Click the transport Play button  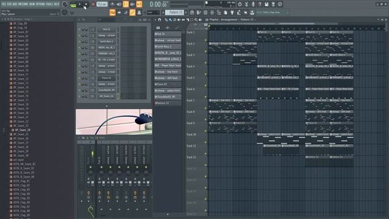click(80, 4)
